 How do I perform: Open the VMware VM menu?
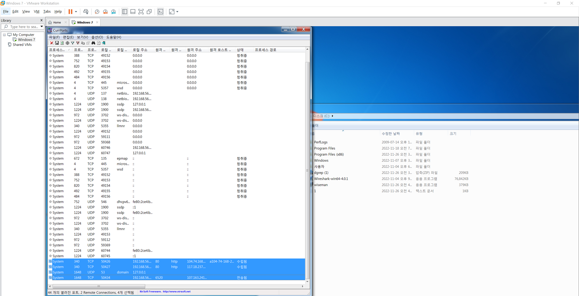pos(36,11)
